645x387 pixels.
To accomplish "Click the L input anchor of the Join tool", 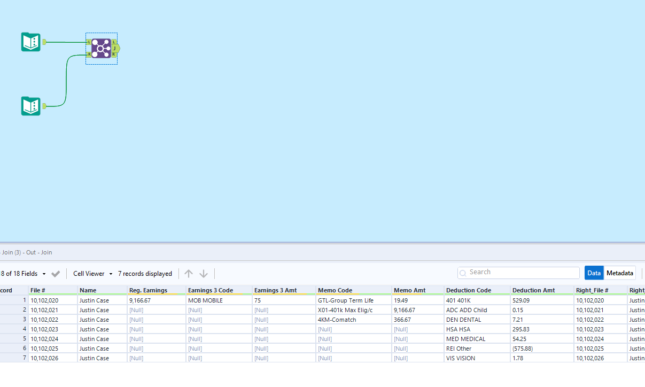I will click(89, 42).
